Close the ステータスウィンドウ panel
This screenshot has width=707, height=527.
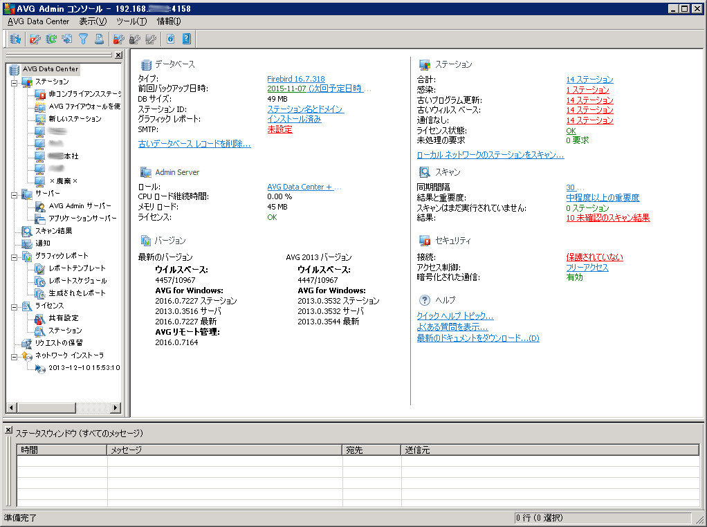point(8,430)
